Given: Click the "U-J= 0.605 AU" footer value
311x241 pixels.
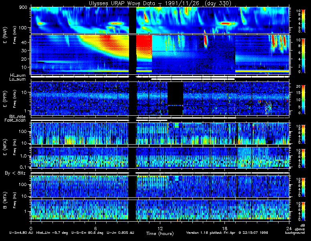Looking at the screenshot, I should click(x=120, y=233).
